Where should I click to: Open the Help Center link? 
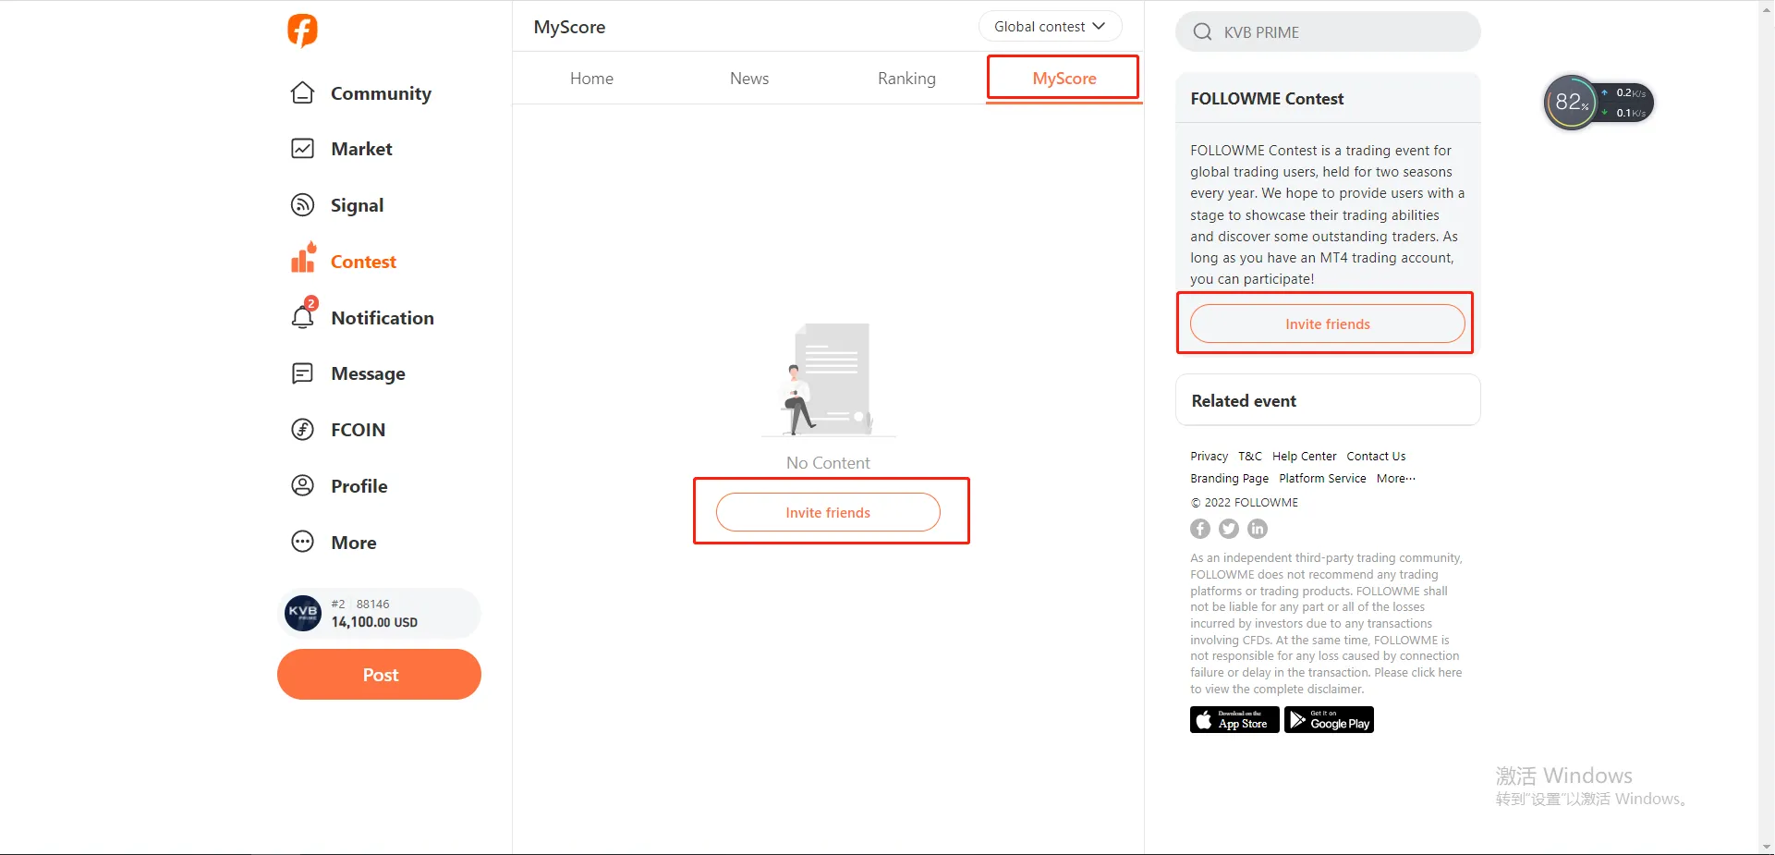click(1304, 457)
